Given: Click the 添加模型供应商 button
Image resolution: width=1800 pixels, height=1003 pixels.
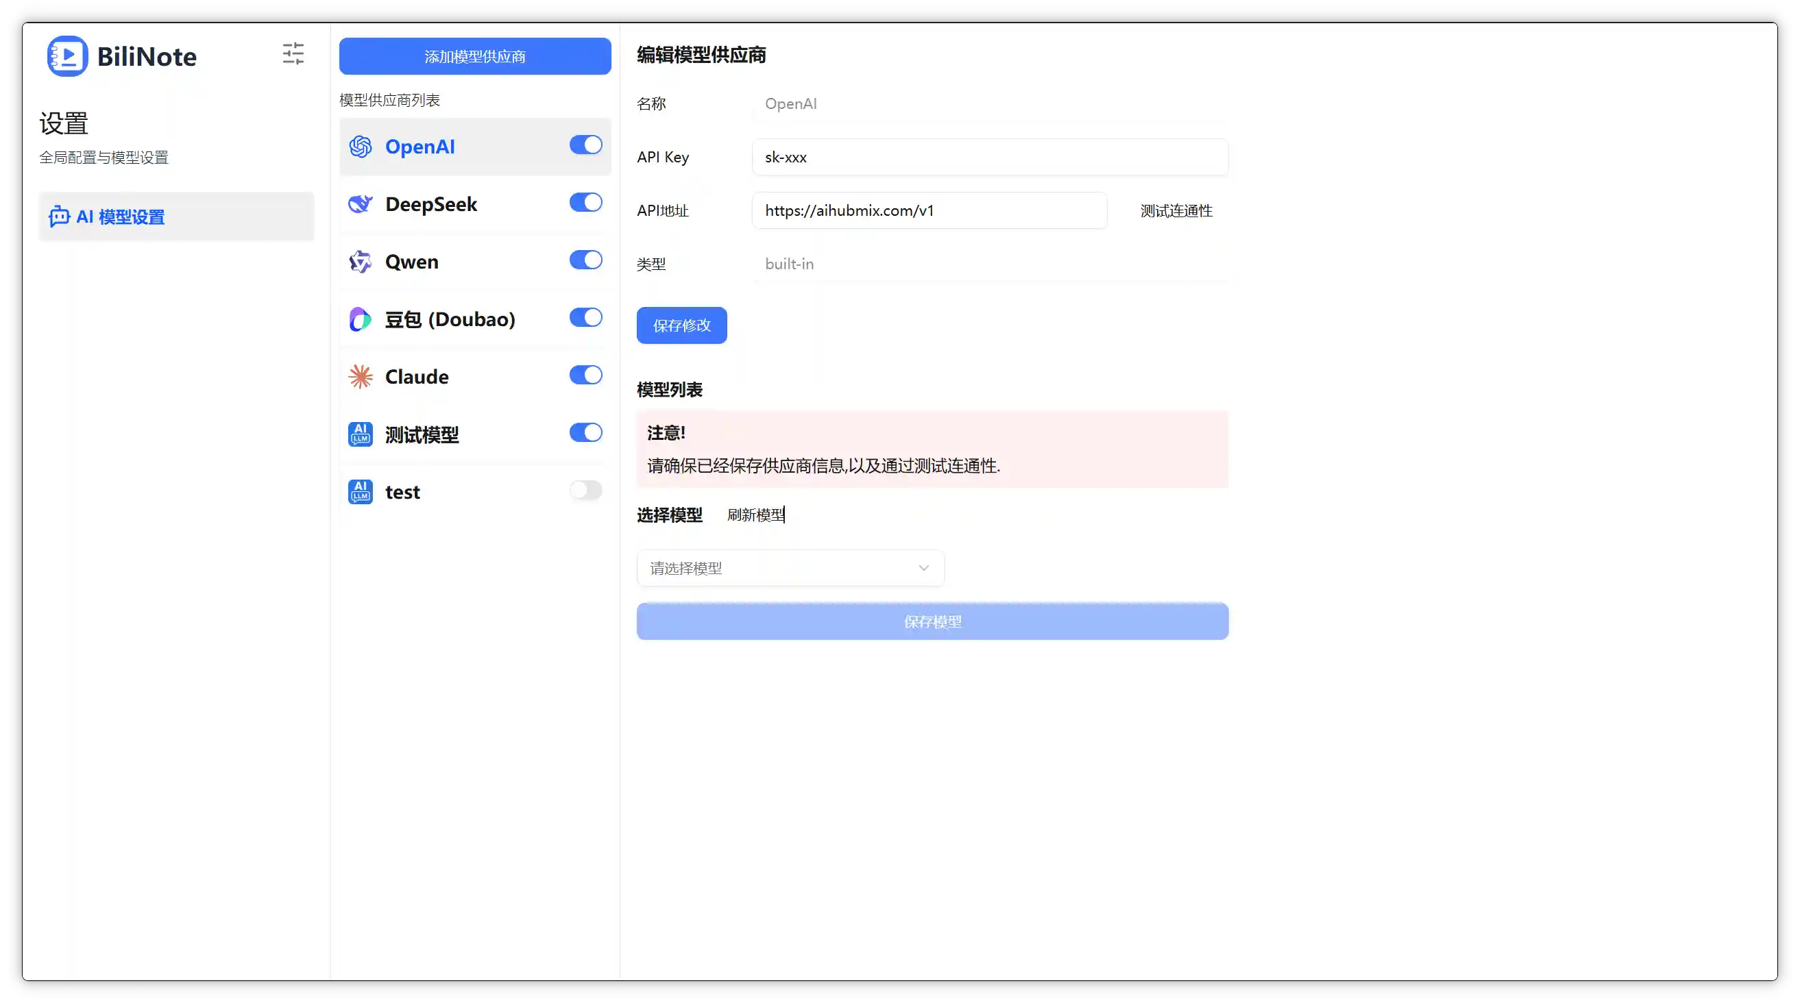Looking at the screenshot, I should point(474,56).
